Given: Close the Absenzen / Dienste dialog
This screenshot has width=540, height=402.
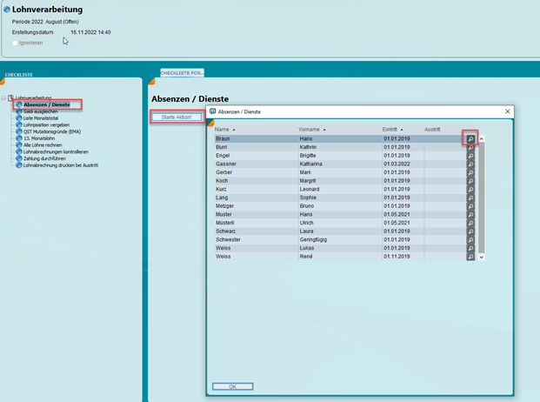Looking at the screenshot, I should point(508,111).
